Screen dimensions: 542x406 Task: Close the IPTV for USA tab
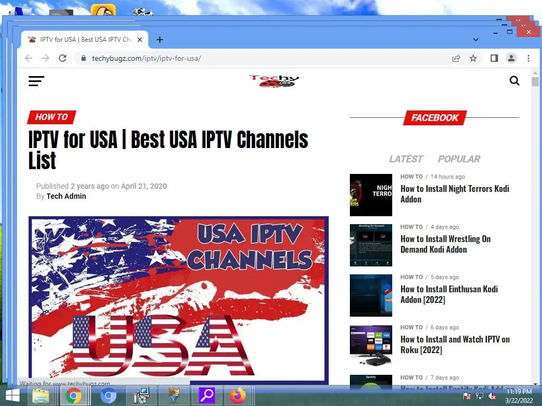pyautogui.click(x=140, y=40)
